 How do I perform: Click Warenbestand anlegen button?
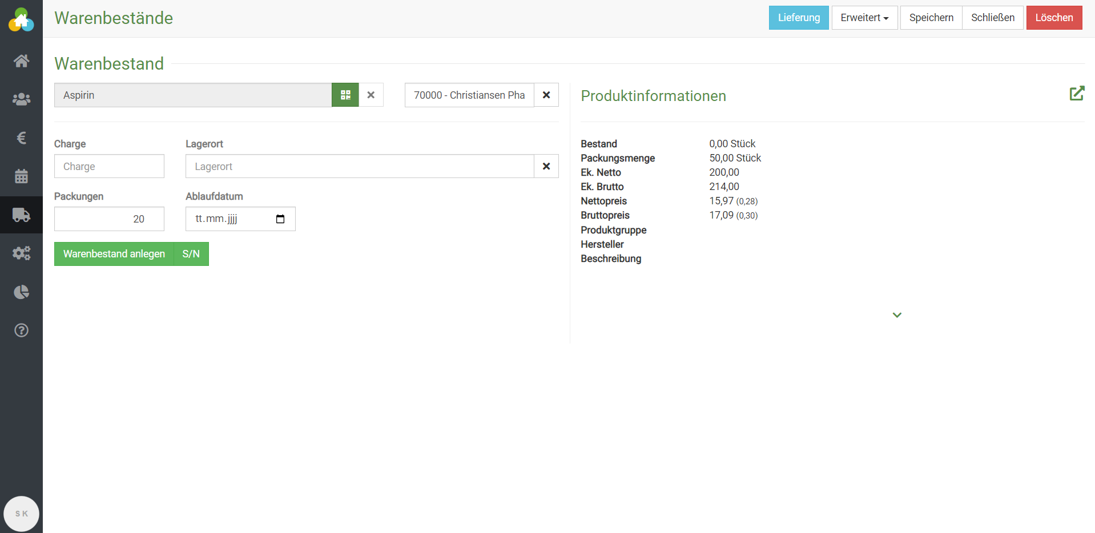(x=114, y=254)
